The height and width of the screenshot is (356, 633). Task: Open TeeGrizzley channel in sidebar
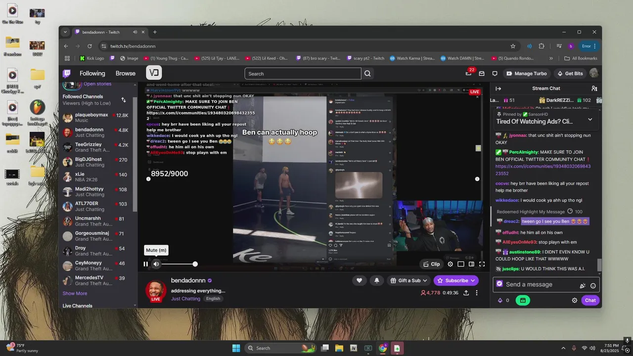[96, 147]
